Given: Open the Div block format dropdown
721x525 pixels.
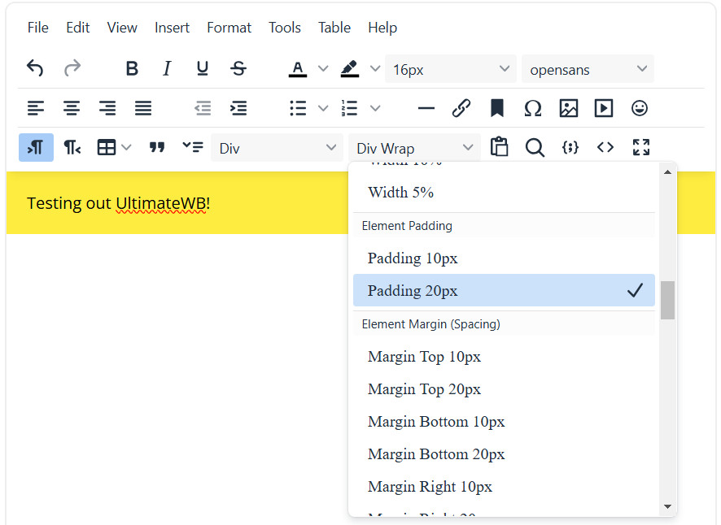Looking at the screenshot, I should click(x=277, y=148).
